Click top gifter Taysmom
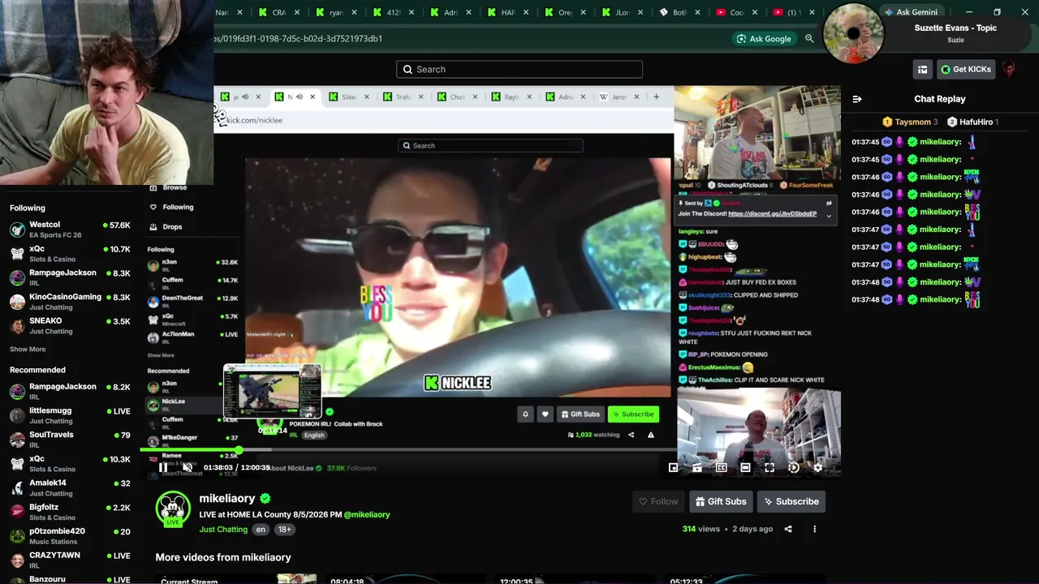The width and height of the screenshot is (1039, 584). pos(910,122)
